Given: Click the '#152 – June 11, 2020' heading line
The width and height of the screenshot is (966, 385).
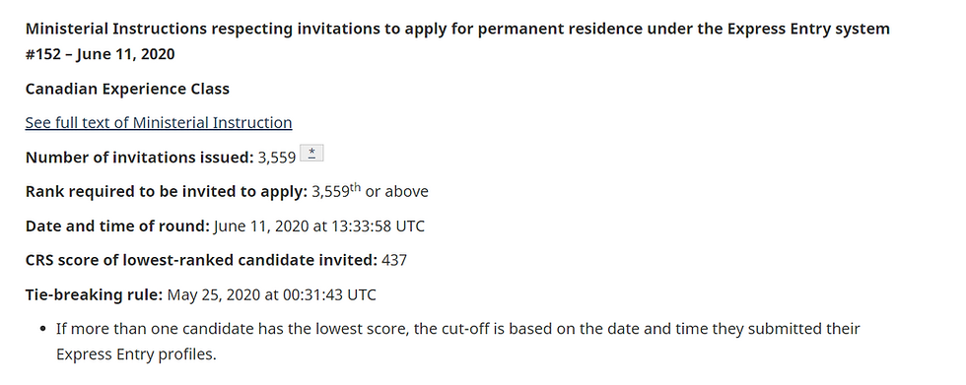Looking at the screenshot, I should (x=100, y=55).
